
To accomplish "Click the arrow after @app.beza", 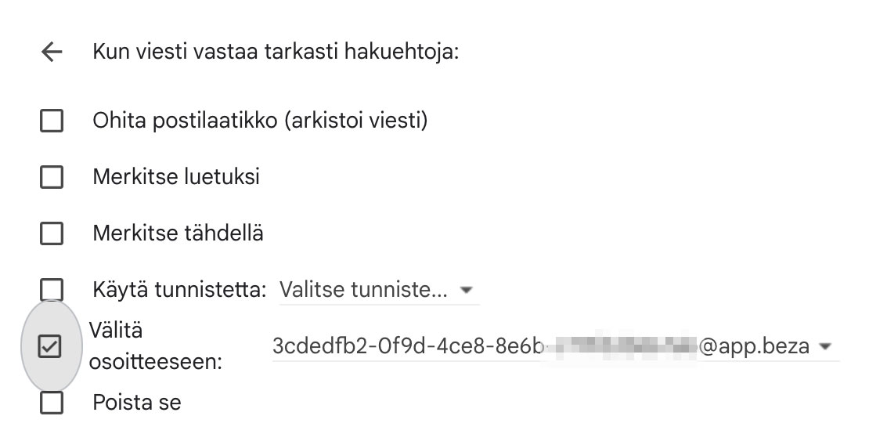I will 824,346.
